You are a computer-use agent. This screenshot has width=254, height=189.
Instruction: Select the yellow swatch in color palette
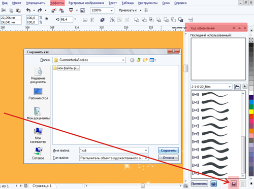pos(251,111)
